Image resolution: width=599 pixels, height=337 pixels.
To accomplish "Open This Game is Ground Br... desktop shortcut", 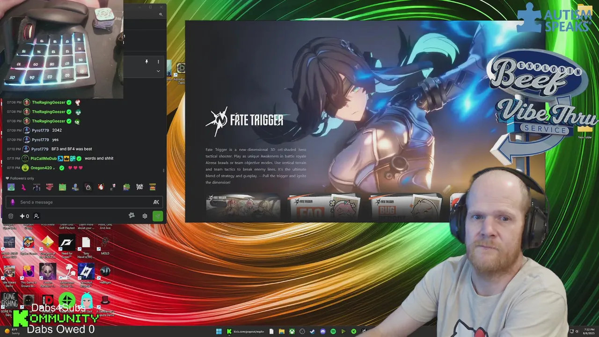I will click(x=28, y=276).
